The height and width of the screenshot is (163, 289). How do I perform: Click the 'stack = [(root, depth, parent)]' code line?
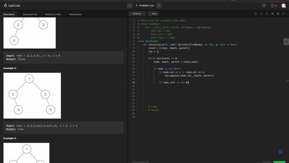point(169,48)
